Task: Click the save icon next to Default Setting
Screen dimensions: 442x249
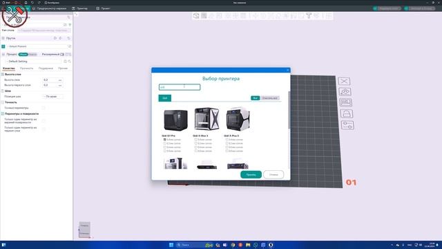Action: 65,62
